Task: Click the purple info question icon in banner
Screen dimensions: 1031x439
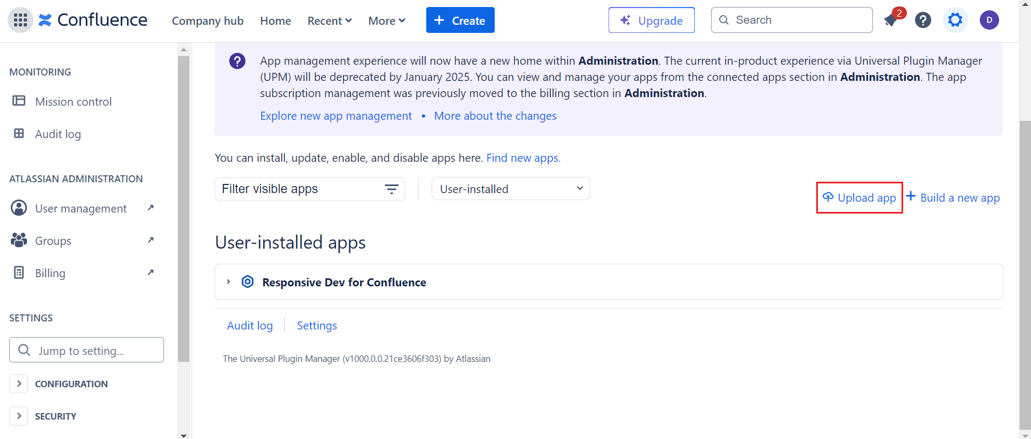Action: [x=237, y=61]
